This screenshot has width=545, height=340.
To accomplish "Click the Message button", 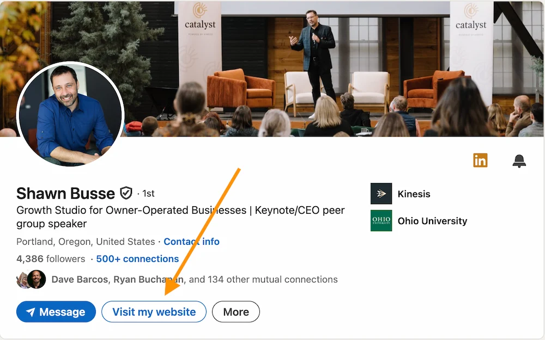I will (56, 312).
